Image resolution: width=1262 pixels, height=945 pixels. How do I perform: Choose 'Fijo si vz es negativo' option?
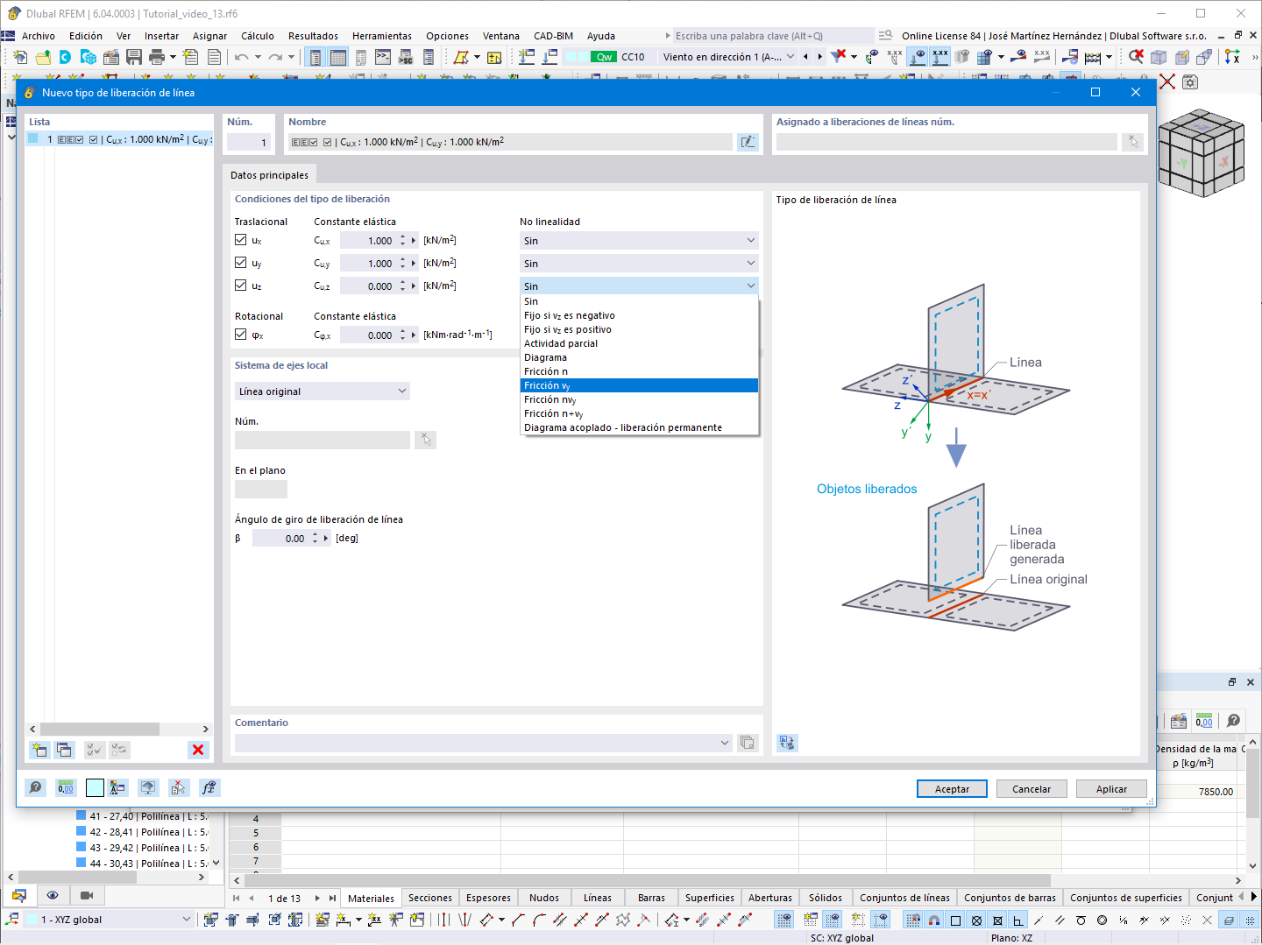(x=639, y=315)
